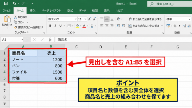192x108 pixels.
Task: Open フォント dialog launcher
Action: pyautogui.click(x=96, y=33)
